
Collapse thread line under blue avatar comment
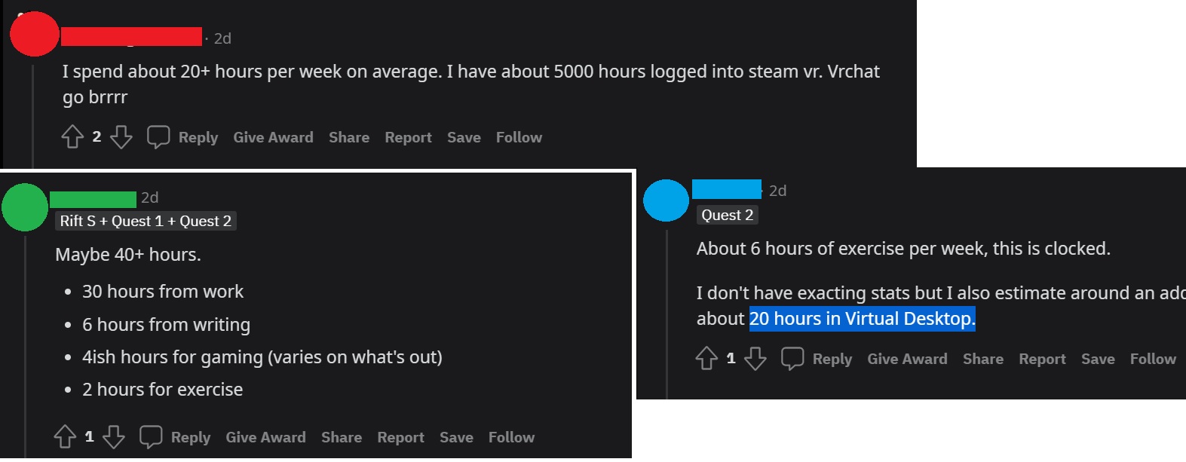667,315
